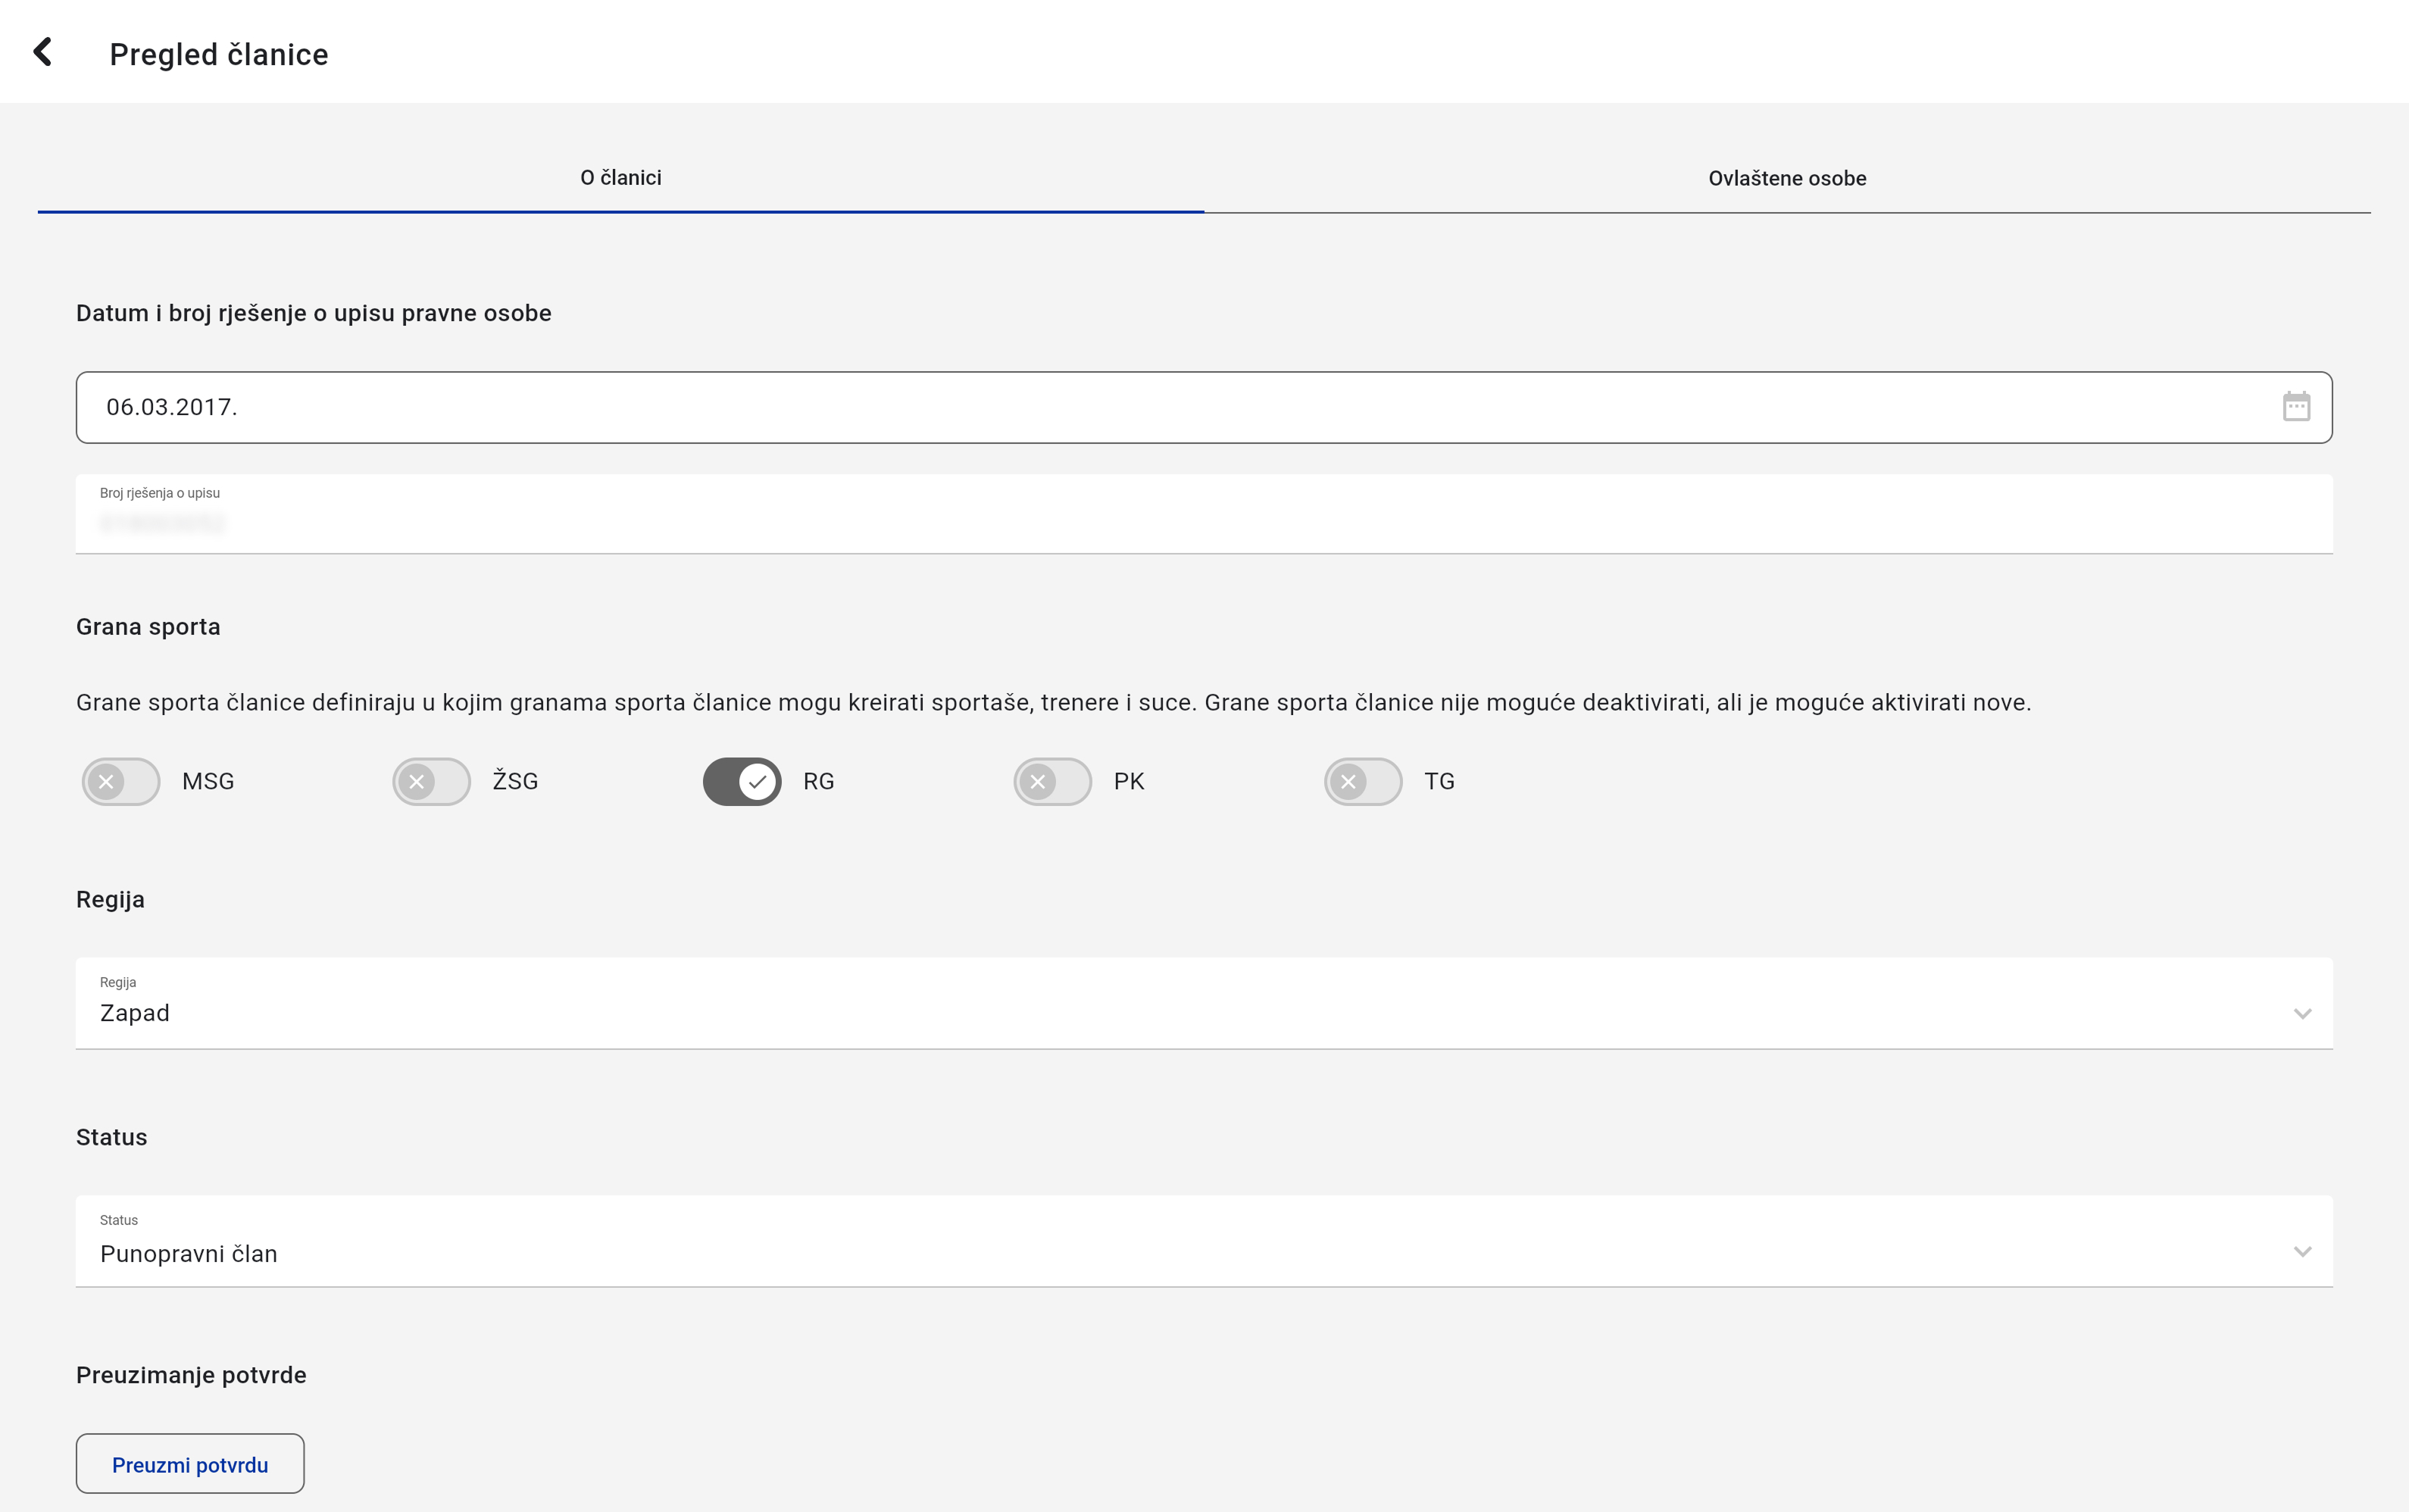
Task: Click the Pregled članice page title
Action: click(x=219, y=54)
